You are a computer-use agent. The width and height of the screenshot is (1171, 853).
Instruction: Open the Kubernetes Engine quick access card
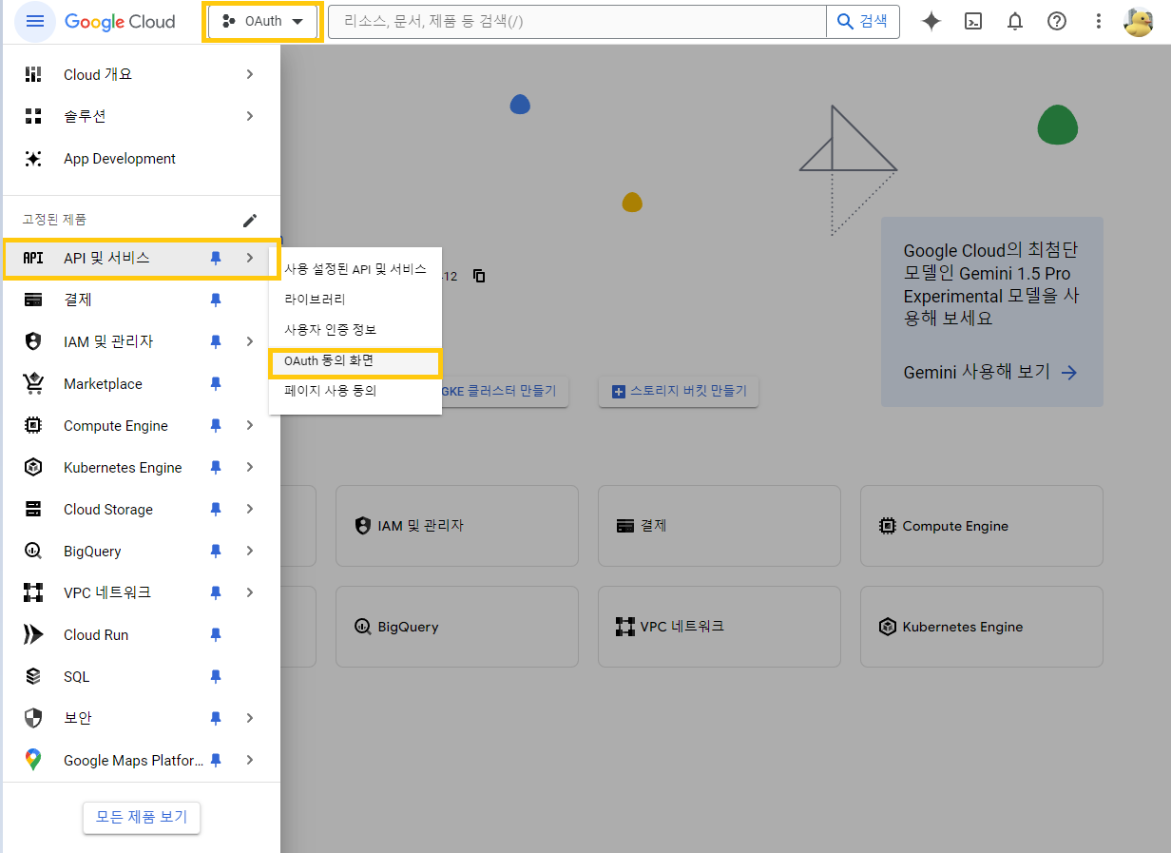(x=982, y=627)
